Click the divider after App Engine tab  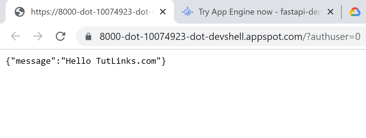click(x=342, y=12)
